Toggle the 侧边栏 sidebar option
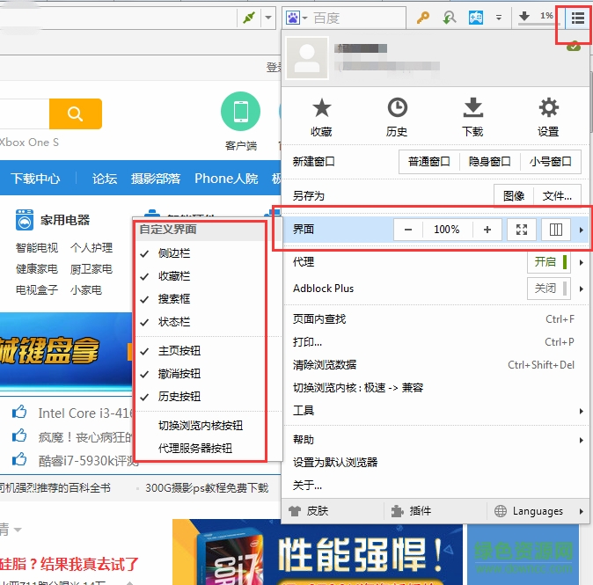This screenshot has height=585, width=593. 174,253
